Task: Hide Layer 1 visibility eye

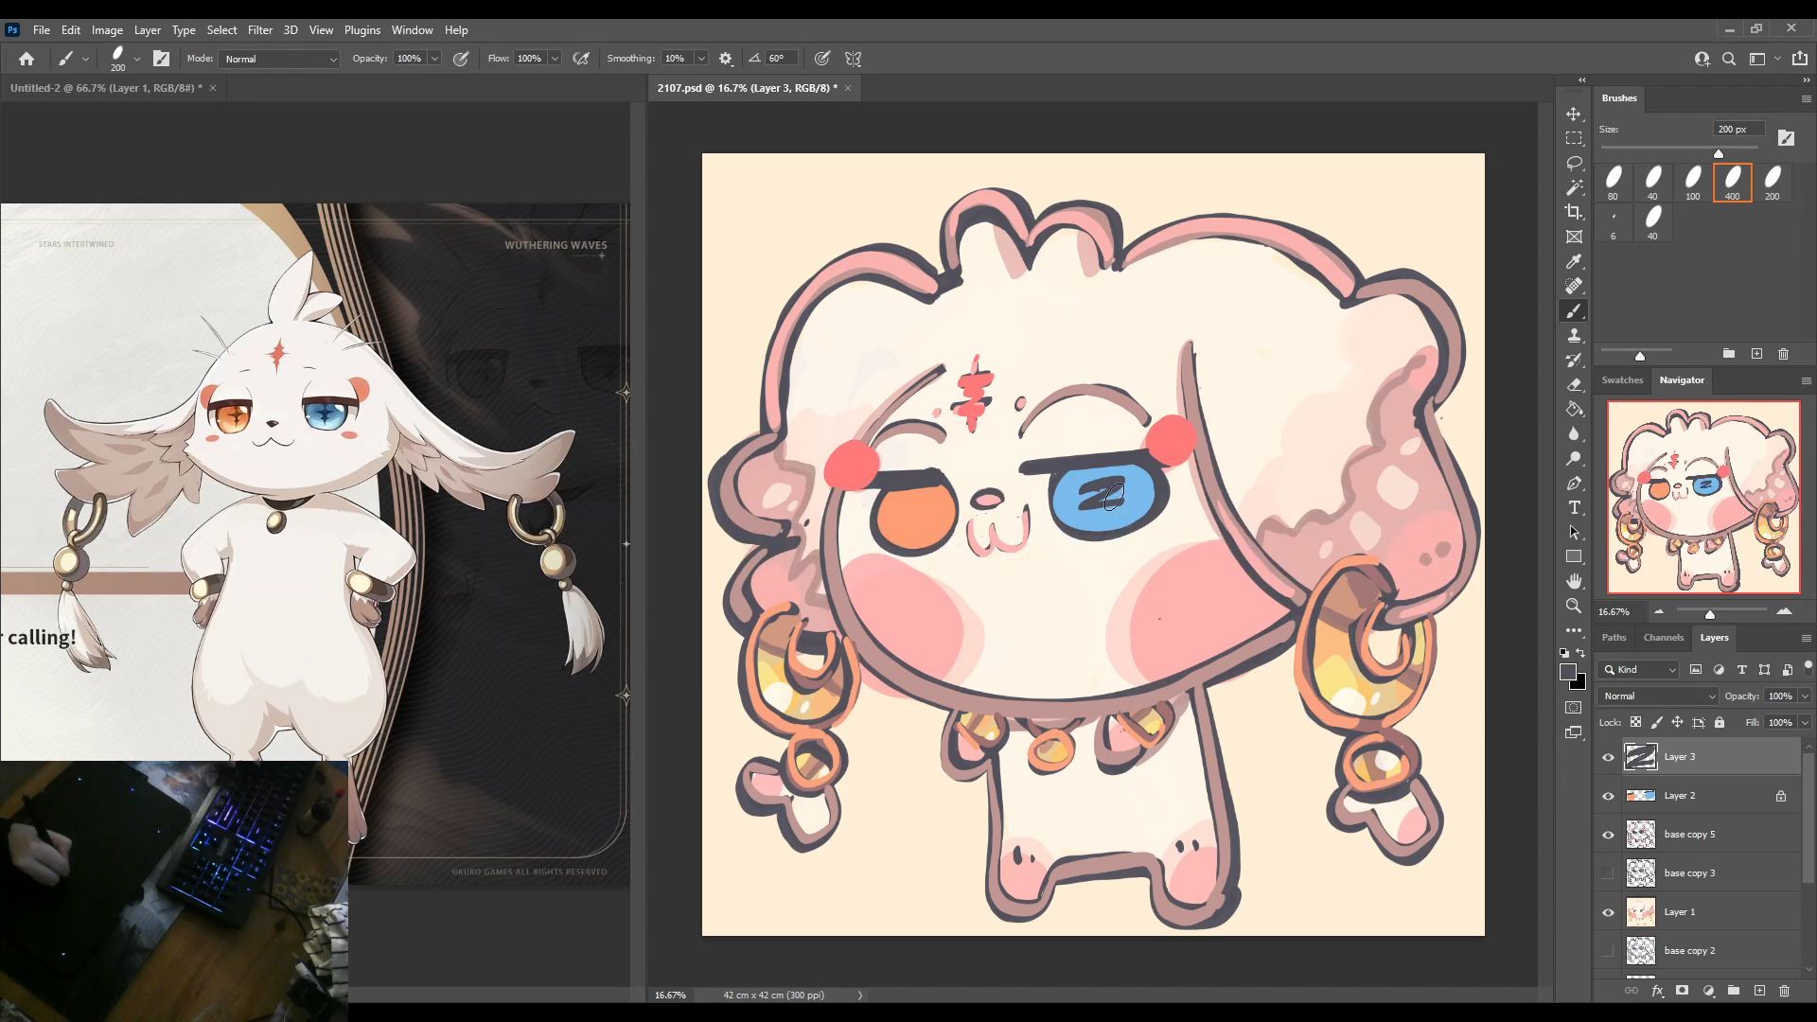Action: pos(1608,912)
